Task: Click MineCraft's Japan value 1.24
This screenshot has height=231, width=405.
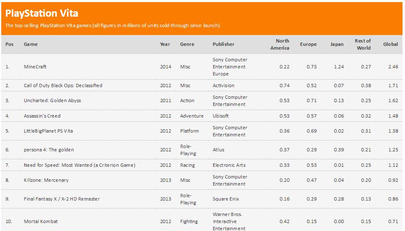Action: click(x=339, y=67)
